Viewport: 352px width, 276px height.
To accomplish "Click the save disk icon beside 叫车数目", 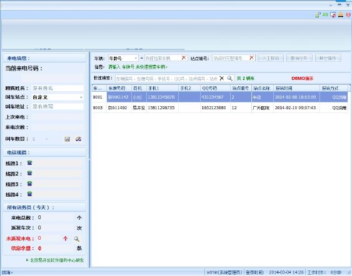I will 67,139.
